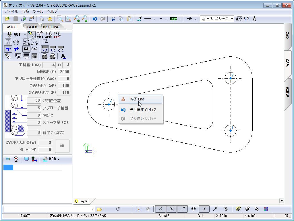
Task: Click the XY送り速度 (F) field showing 110
Action: click(x=64, y=92)
